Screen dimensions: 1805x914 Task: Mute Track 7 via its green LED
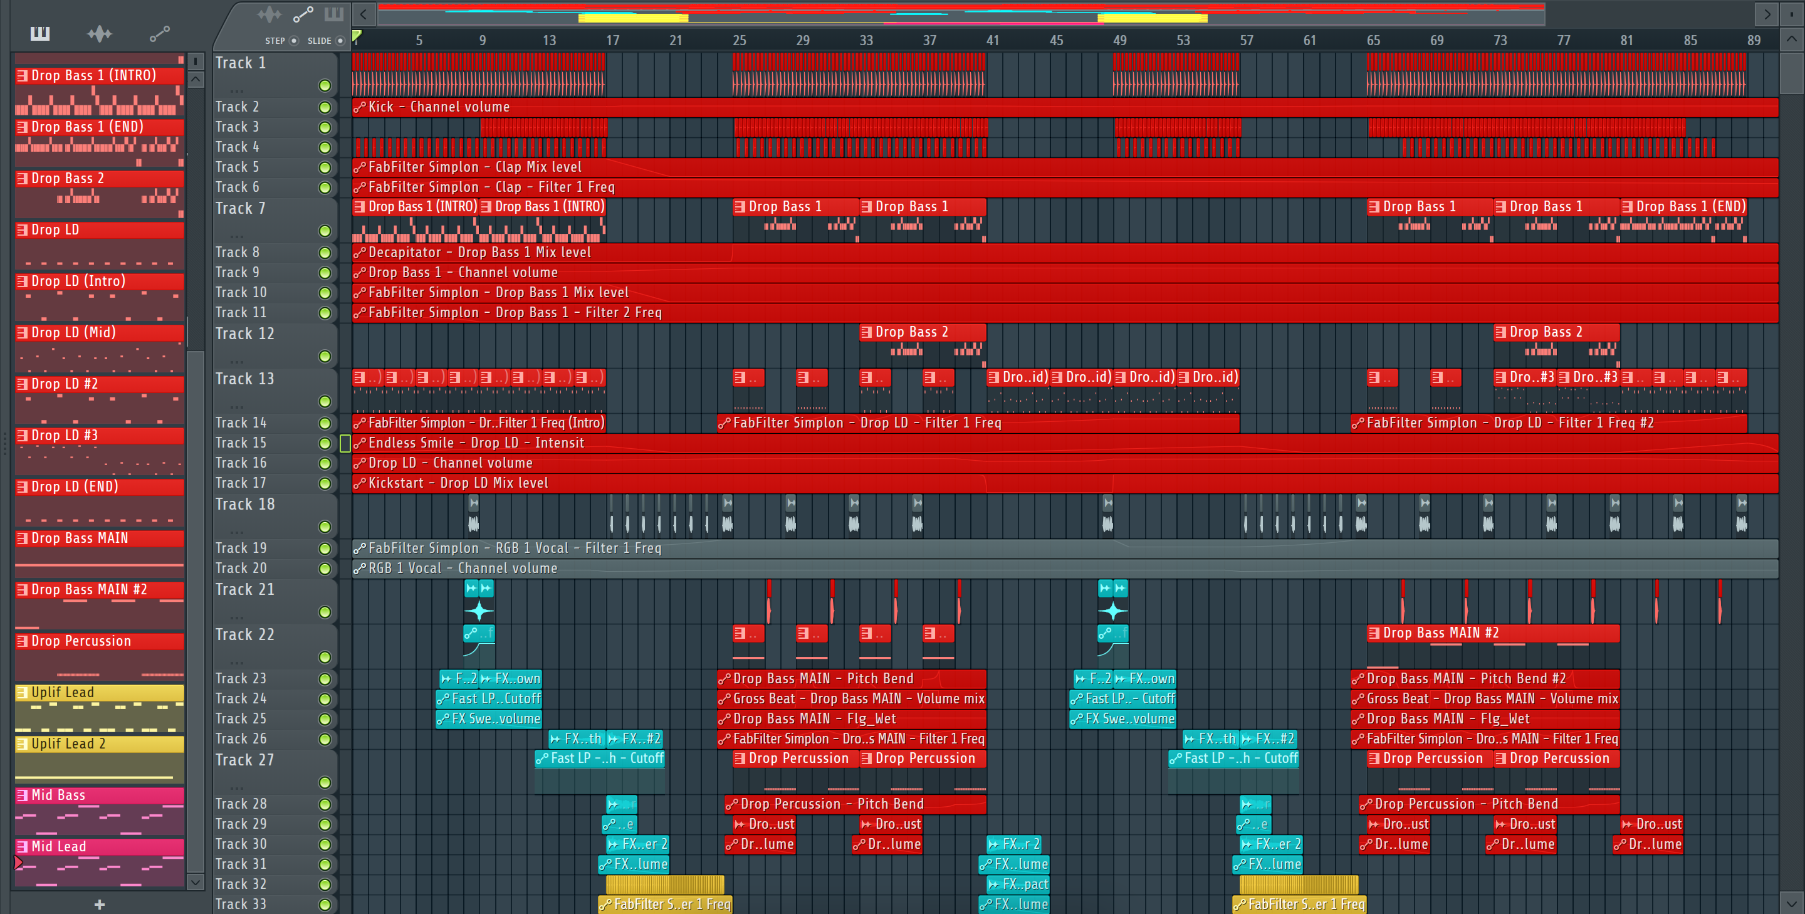325,231
